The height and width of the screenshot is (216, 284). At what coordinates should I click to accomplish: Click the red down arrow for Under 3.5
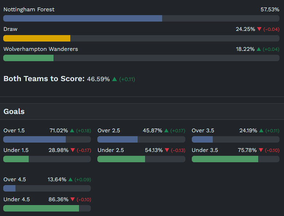click(261, 150)
